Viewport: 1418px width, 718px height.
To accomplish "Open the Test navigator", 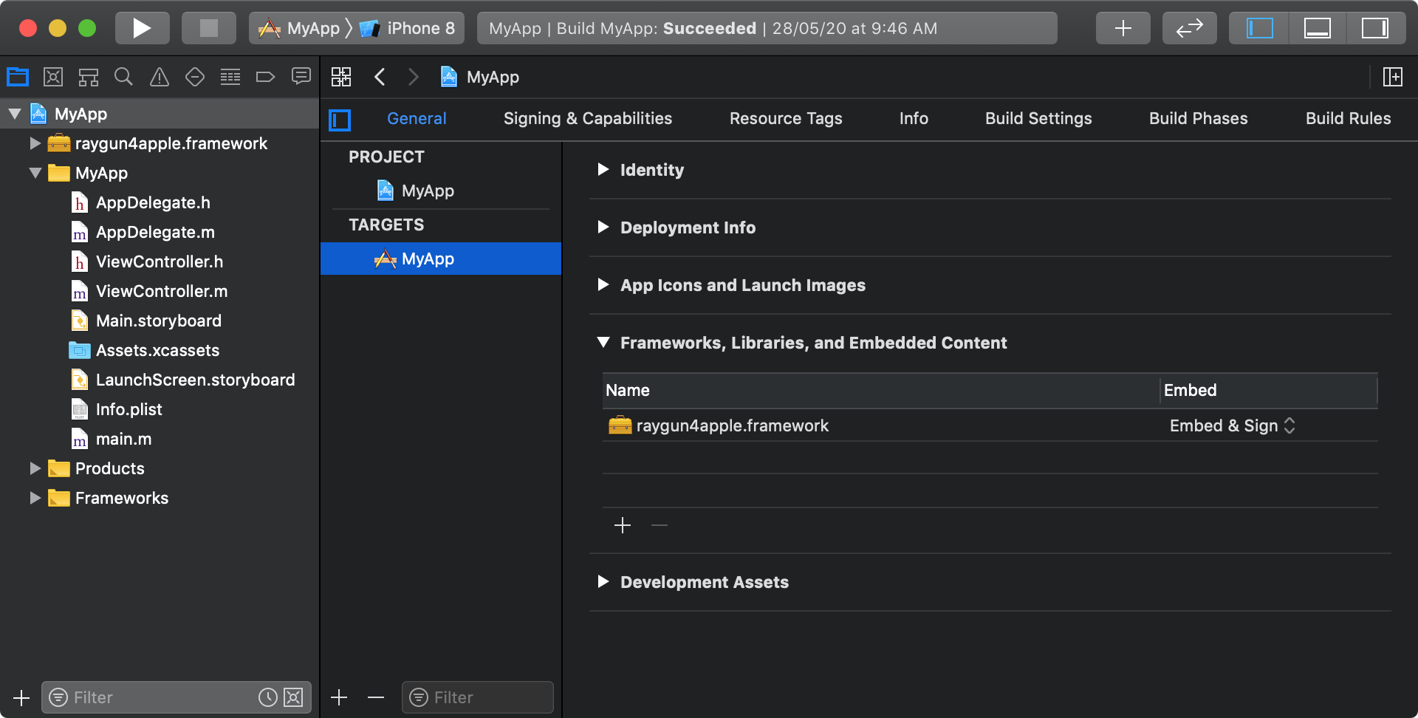I will click(195, 77).
